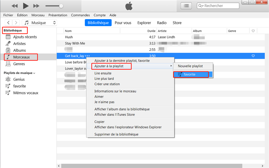Open the Musique media type dropdown
This screenshot has height=168, width=269.
pos(39,23)
